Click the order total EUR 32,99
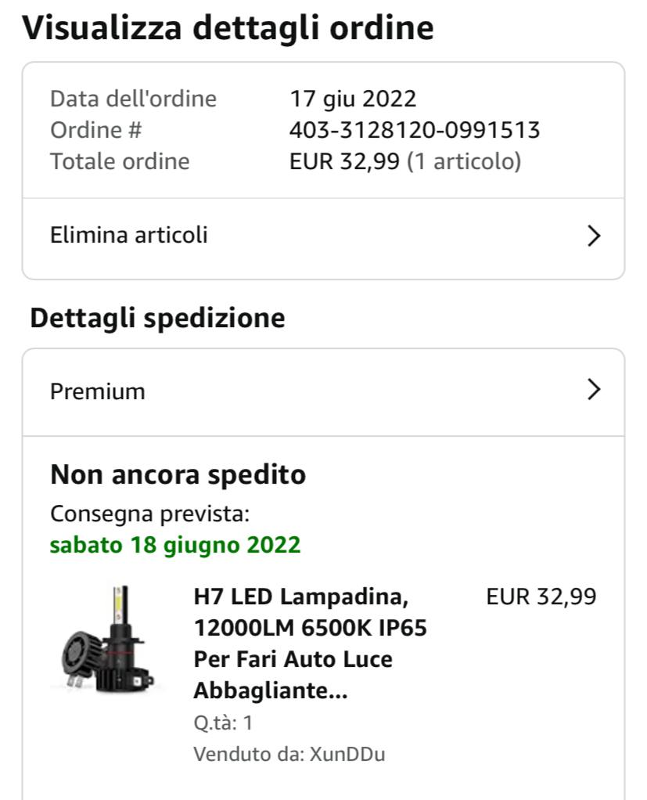The height and width of the screenshot is (800, 647). 344,161
